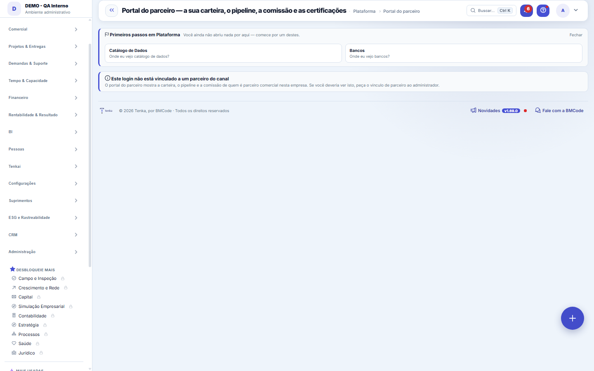Dismiss first steps panel with Fechar

coord(576,35)
